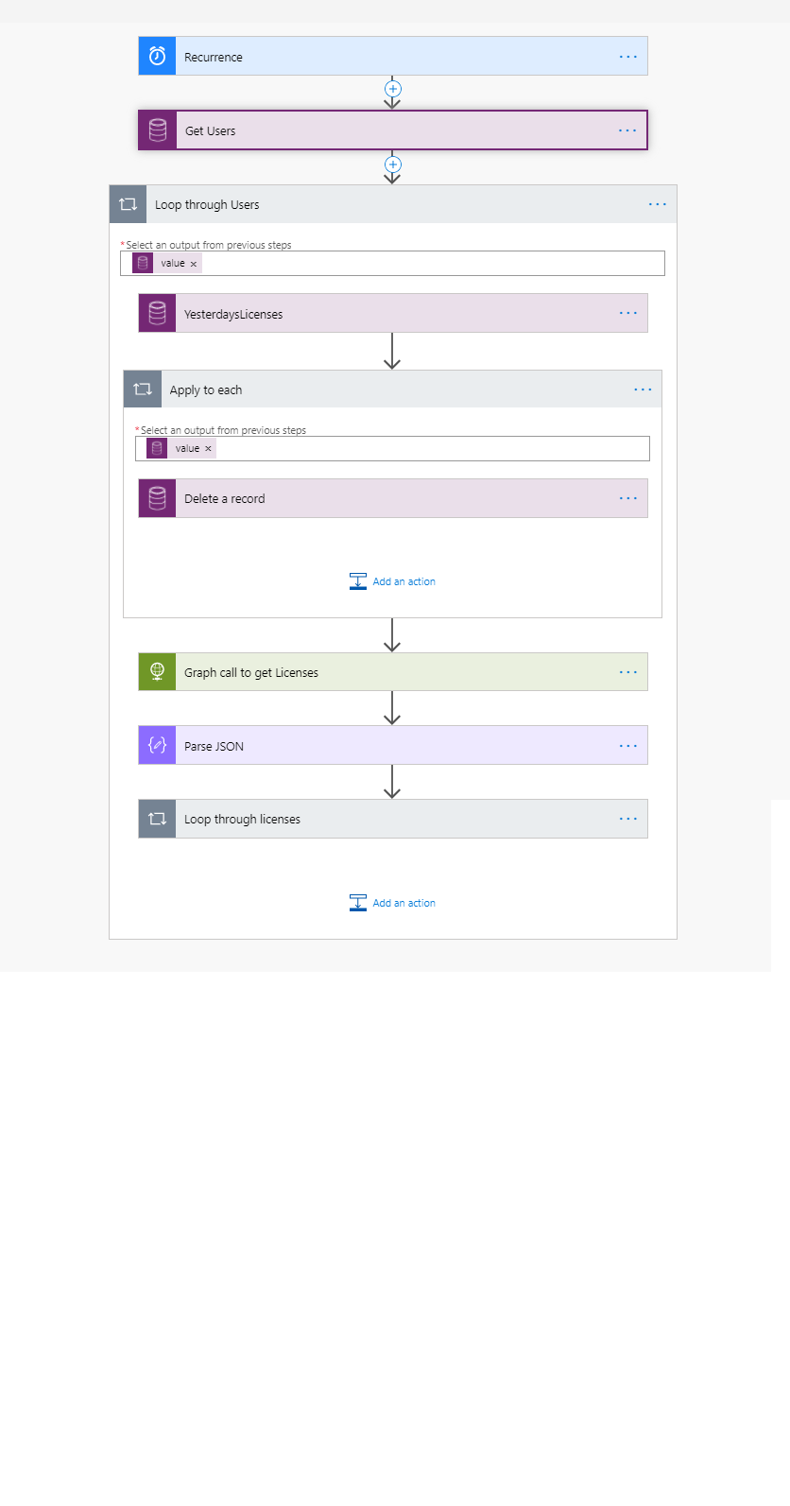Open the Get Users ellipsis menu
Viewport: 790px width, 1506px height.
pos(627,130)
